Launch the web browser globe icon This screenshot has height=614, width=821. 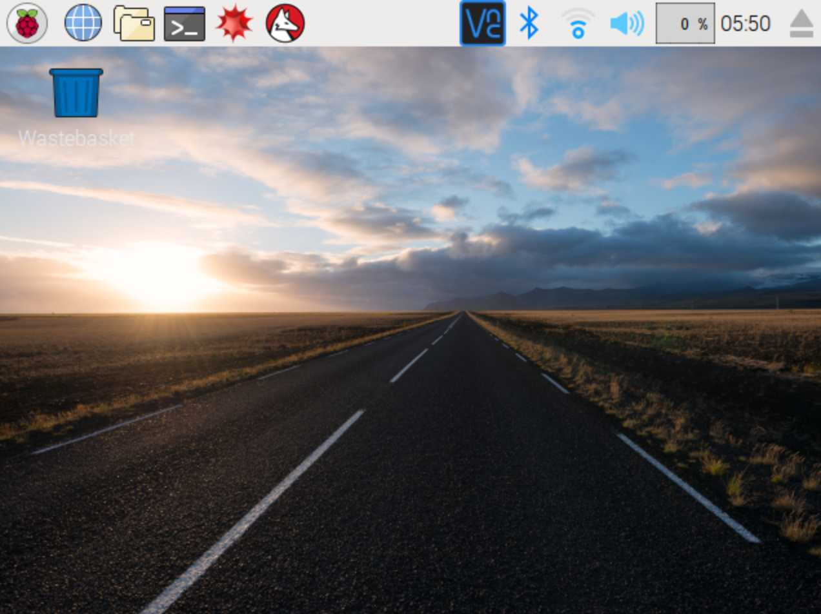click(x=83, y=23)
